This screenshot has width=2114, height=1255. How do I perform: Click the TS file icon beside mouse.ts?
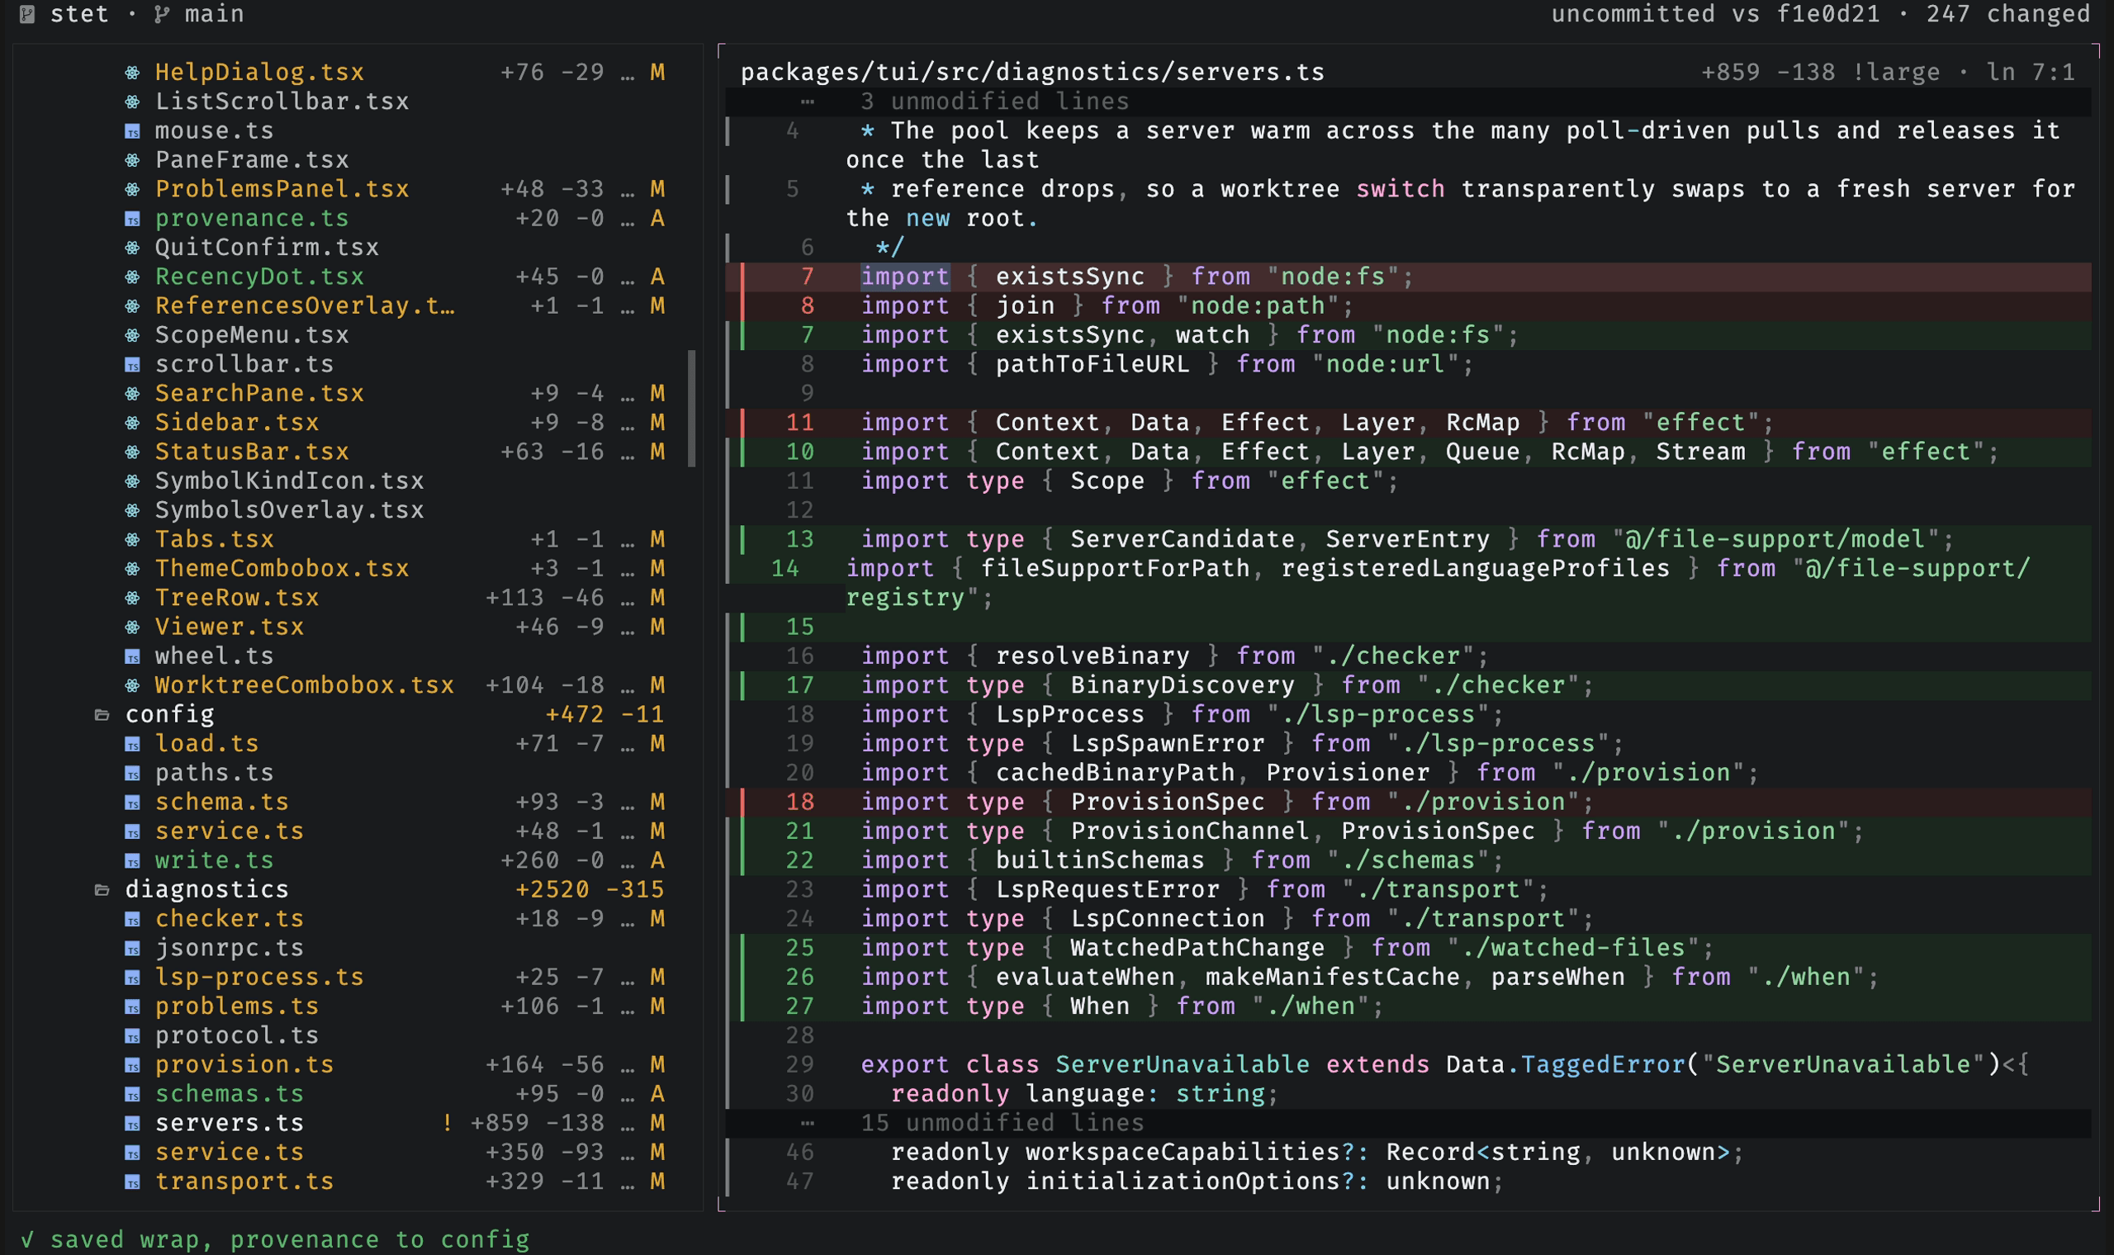(133, 131)
